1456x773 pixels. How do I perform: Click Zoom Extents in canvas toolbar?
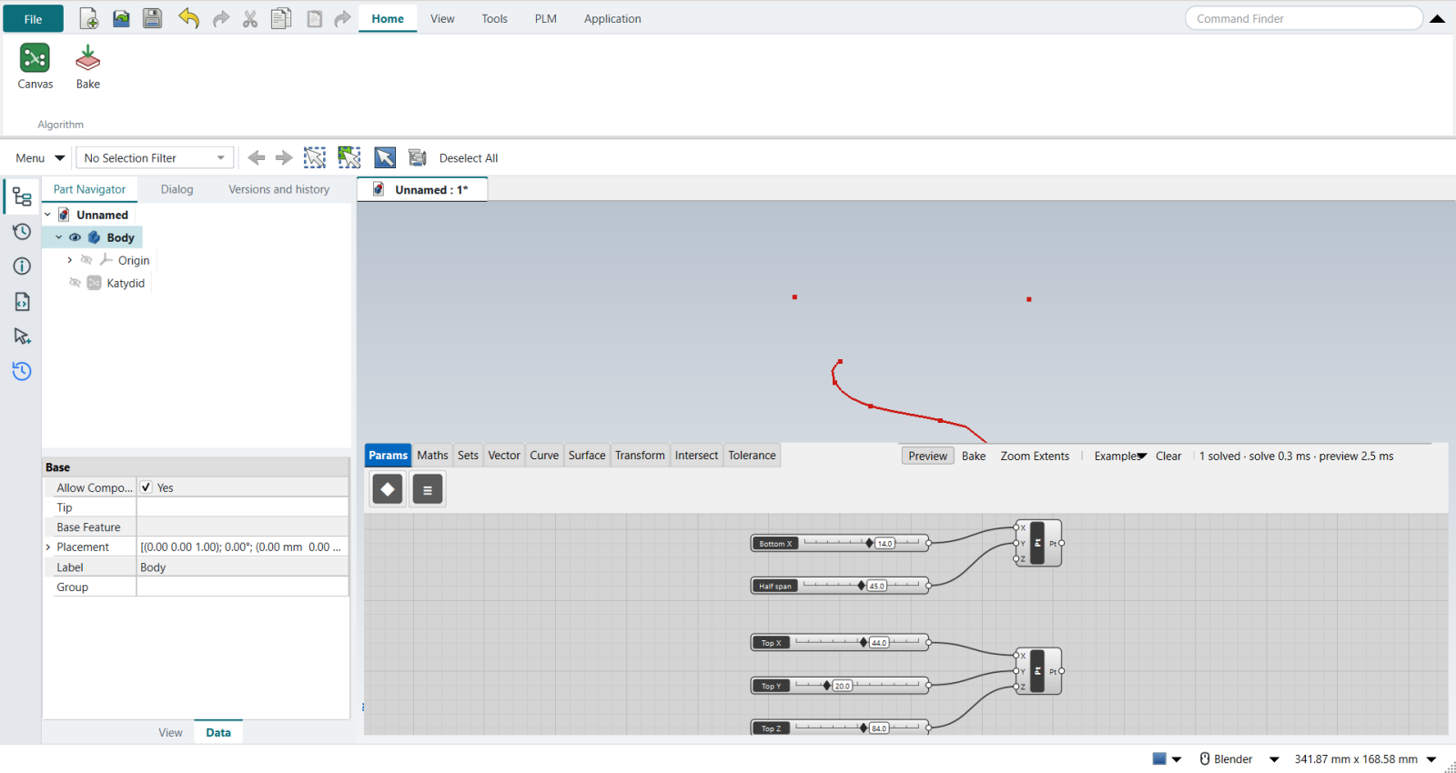point(1035,456)
